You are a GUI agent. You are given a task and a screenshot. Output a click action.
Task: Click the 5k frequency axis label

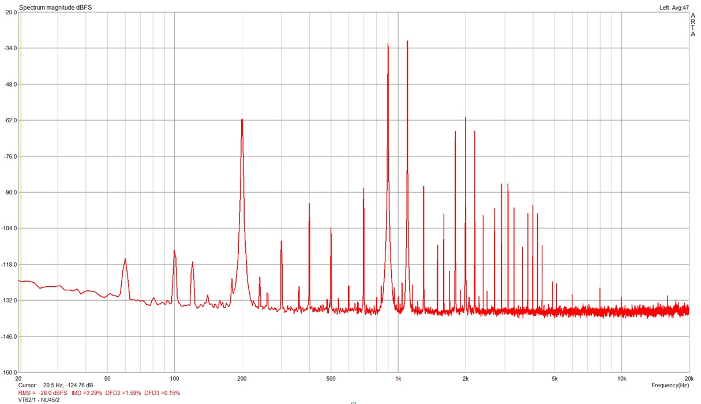coord(554,379)
